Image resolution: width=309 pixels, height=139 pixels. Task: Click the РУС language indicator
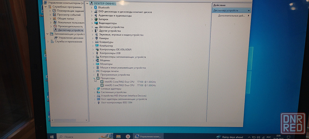coord(269,137)
